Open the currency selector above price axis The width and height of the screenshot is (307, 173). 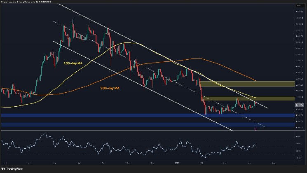coord(300,6)
